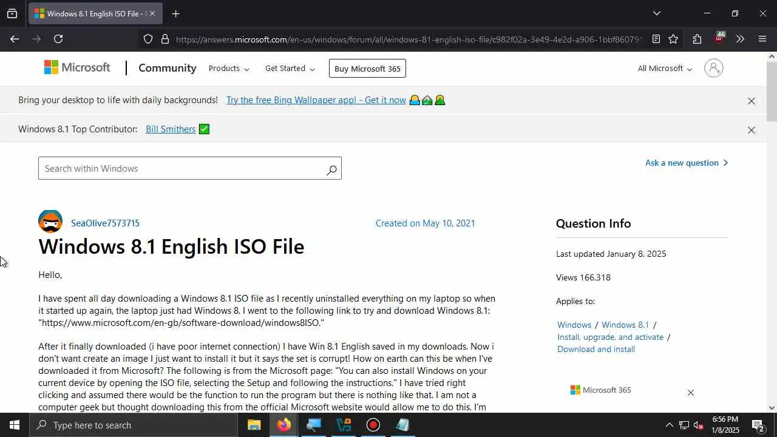777x437 pixels.
Task: Open Firefox View icon in tab bar
Action: [12, 13]
